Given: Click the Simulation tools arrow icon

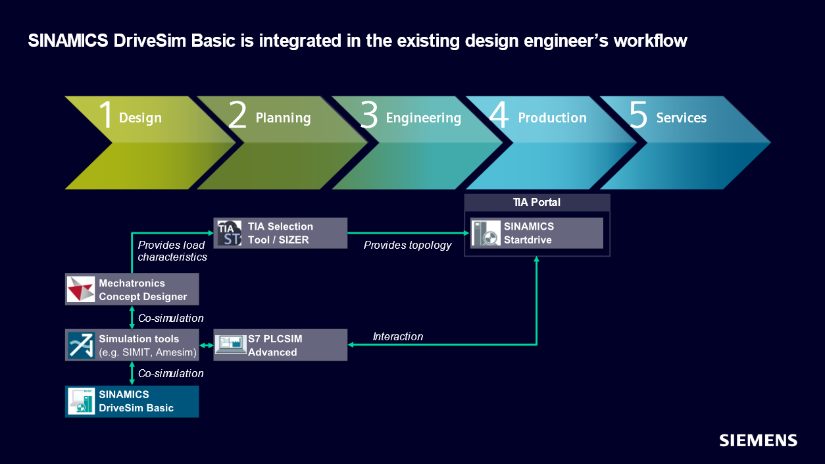Looking at the screenshot, I should 82,345.
